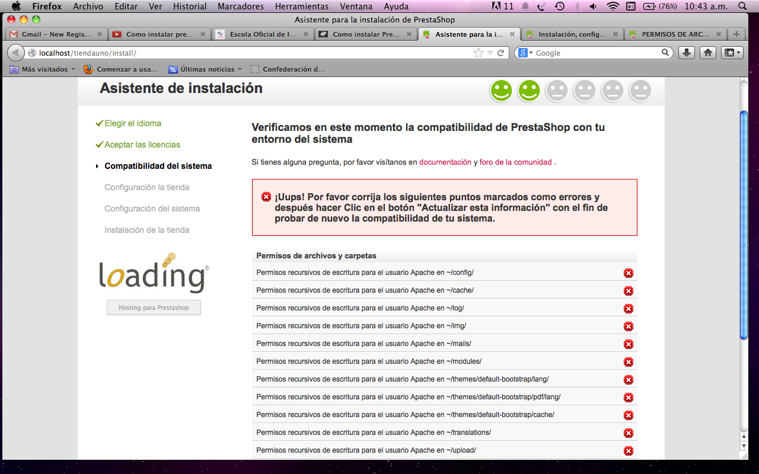The width and height of the screenshot is (759, 474).
Task: Go to the Elegir el idioma step
Action: click(133, 123)
